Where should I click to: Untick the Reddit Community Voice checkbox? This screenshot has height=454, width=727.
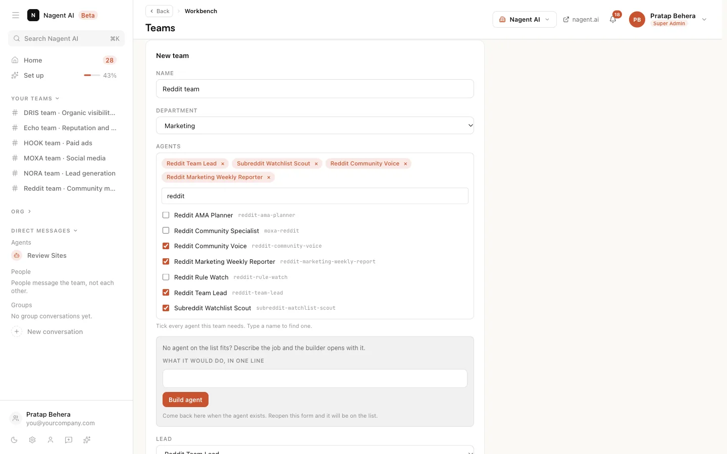point(166,246)
